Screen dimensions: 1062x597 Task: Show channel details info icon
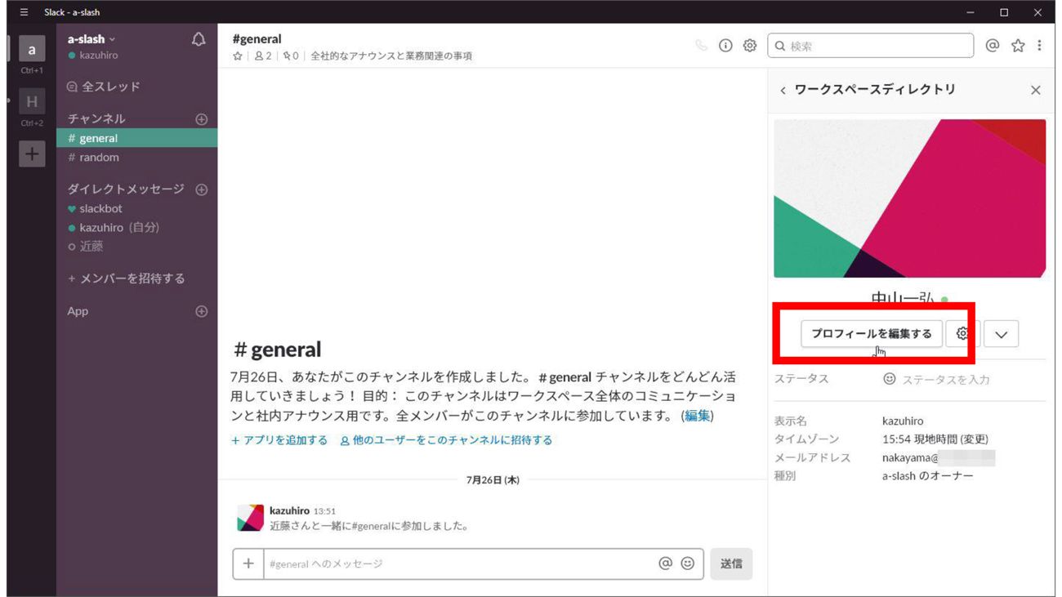(x=725, y=46)
